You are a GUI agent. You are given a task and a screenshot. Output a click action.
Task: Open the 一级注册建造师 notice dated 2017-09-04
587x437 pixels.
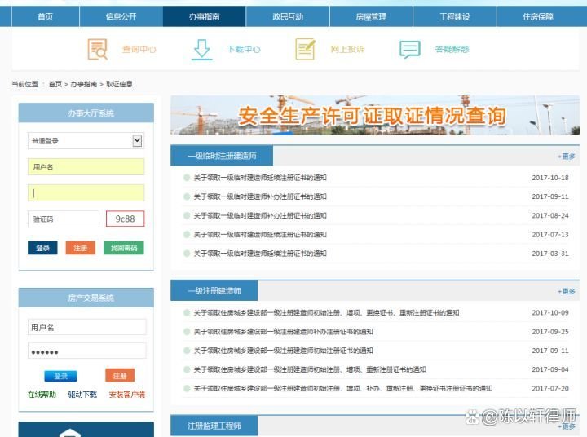310,369
